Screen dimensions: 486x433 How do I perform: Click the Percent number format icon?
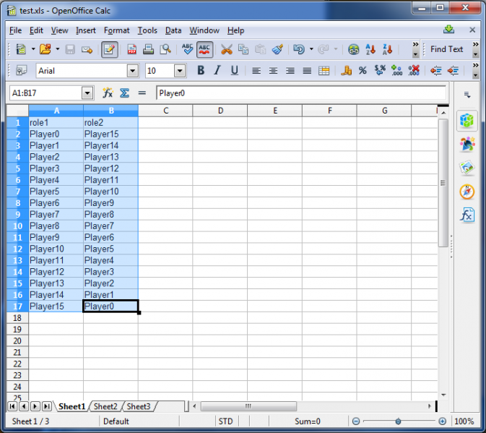pyautogui.click(x=363, y=71)
